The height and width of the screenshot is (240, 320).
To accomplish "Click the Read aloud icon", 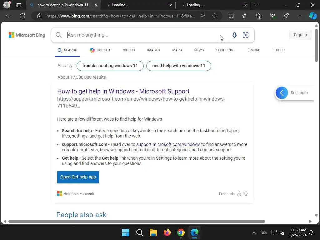I will (x=202, y=16).
